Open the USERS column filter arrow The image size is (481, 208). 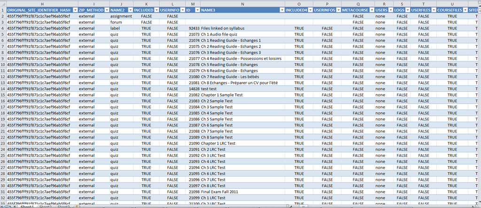click(x=390, y=10)
